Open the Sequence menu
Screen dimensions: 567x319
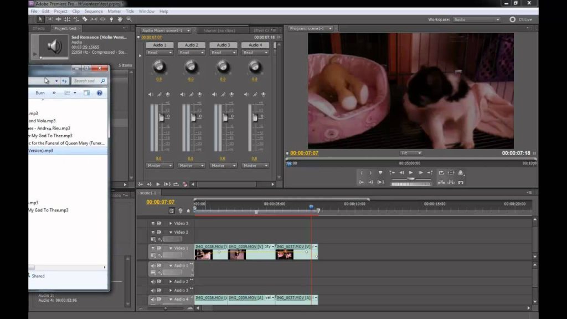point(94,11)
